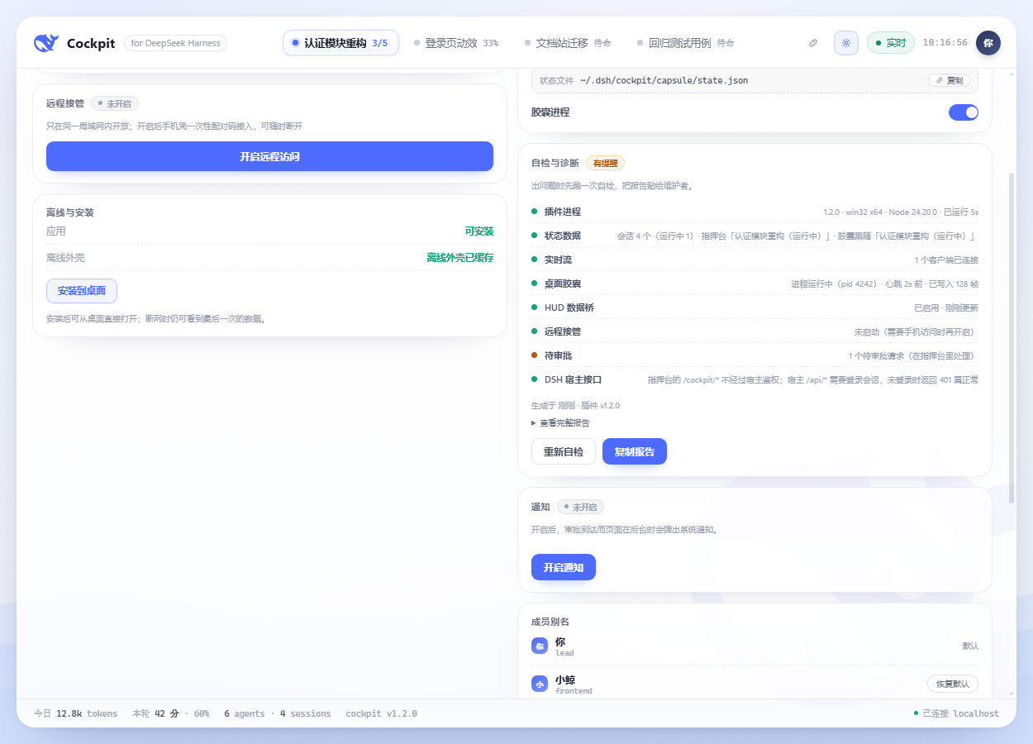1033x744 pixels.
Task: Open the 你 user avatar in header
Action: coord(988,43)
